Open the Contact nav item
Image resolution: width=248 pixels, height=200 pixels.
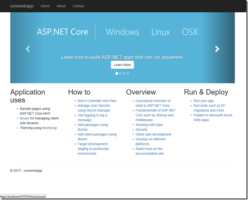click(x=78, y=6)
